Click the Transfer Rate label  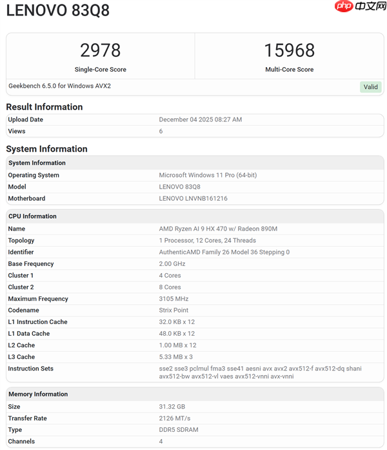(x=27, y=418)
